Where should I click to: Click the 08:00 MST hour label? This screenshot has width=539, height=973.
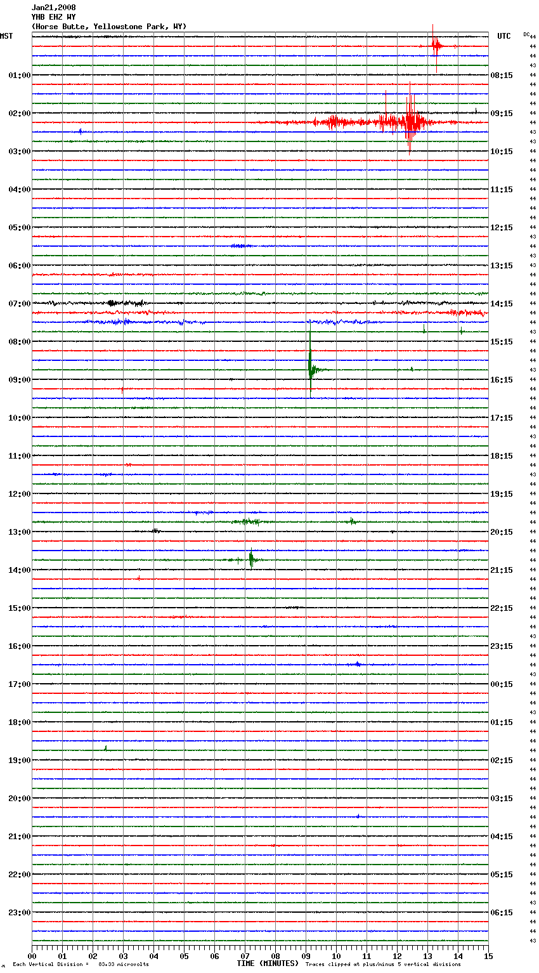tap(19, 342)
